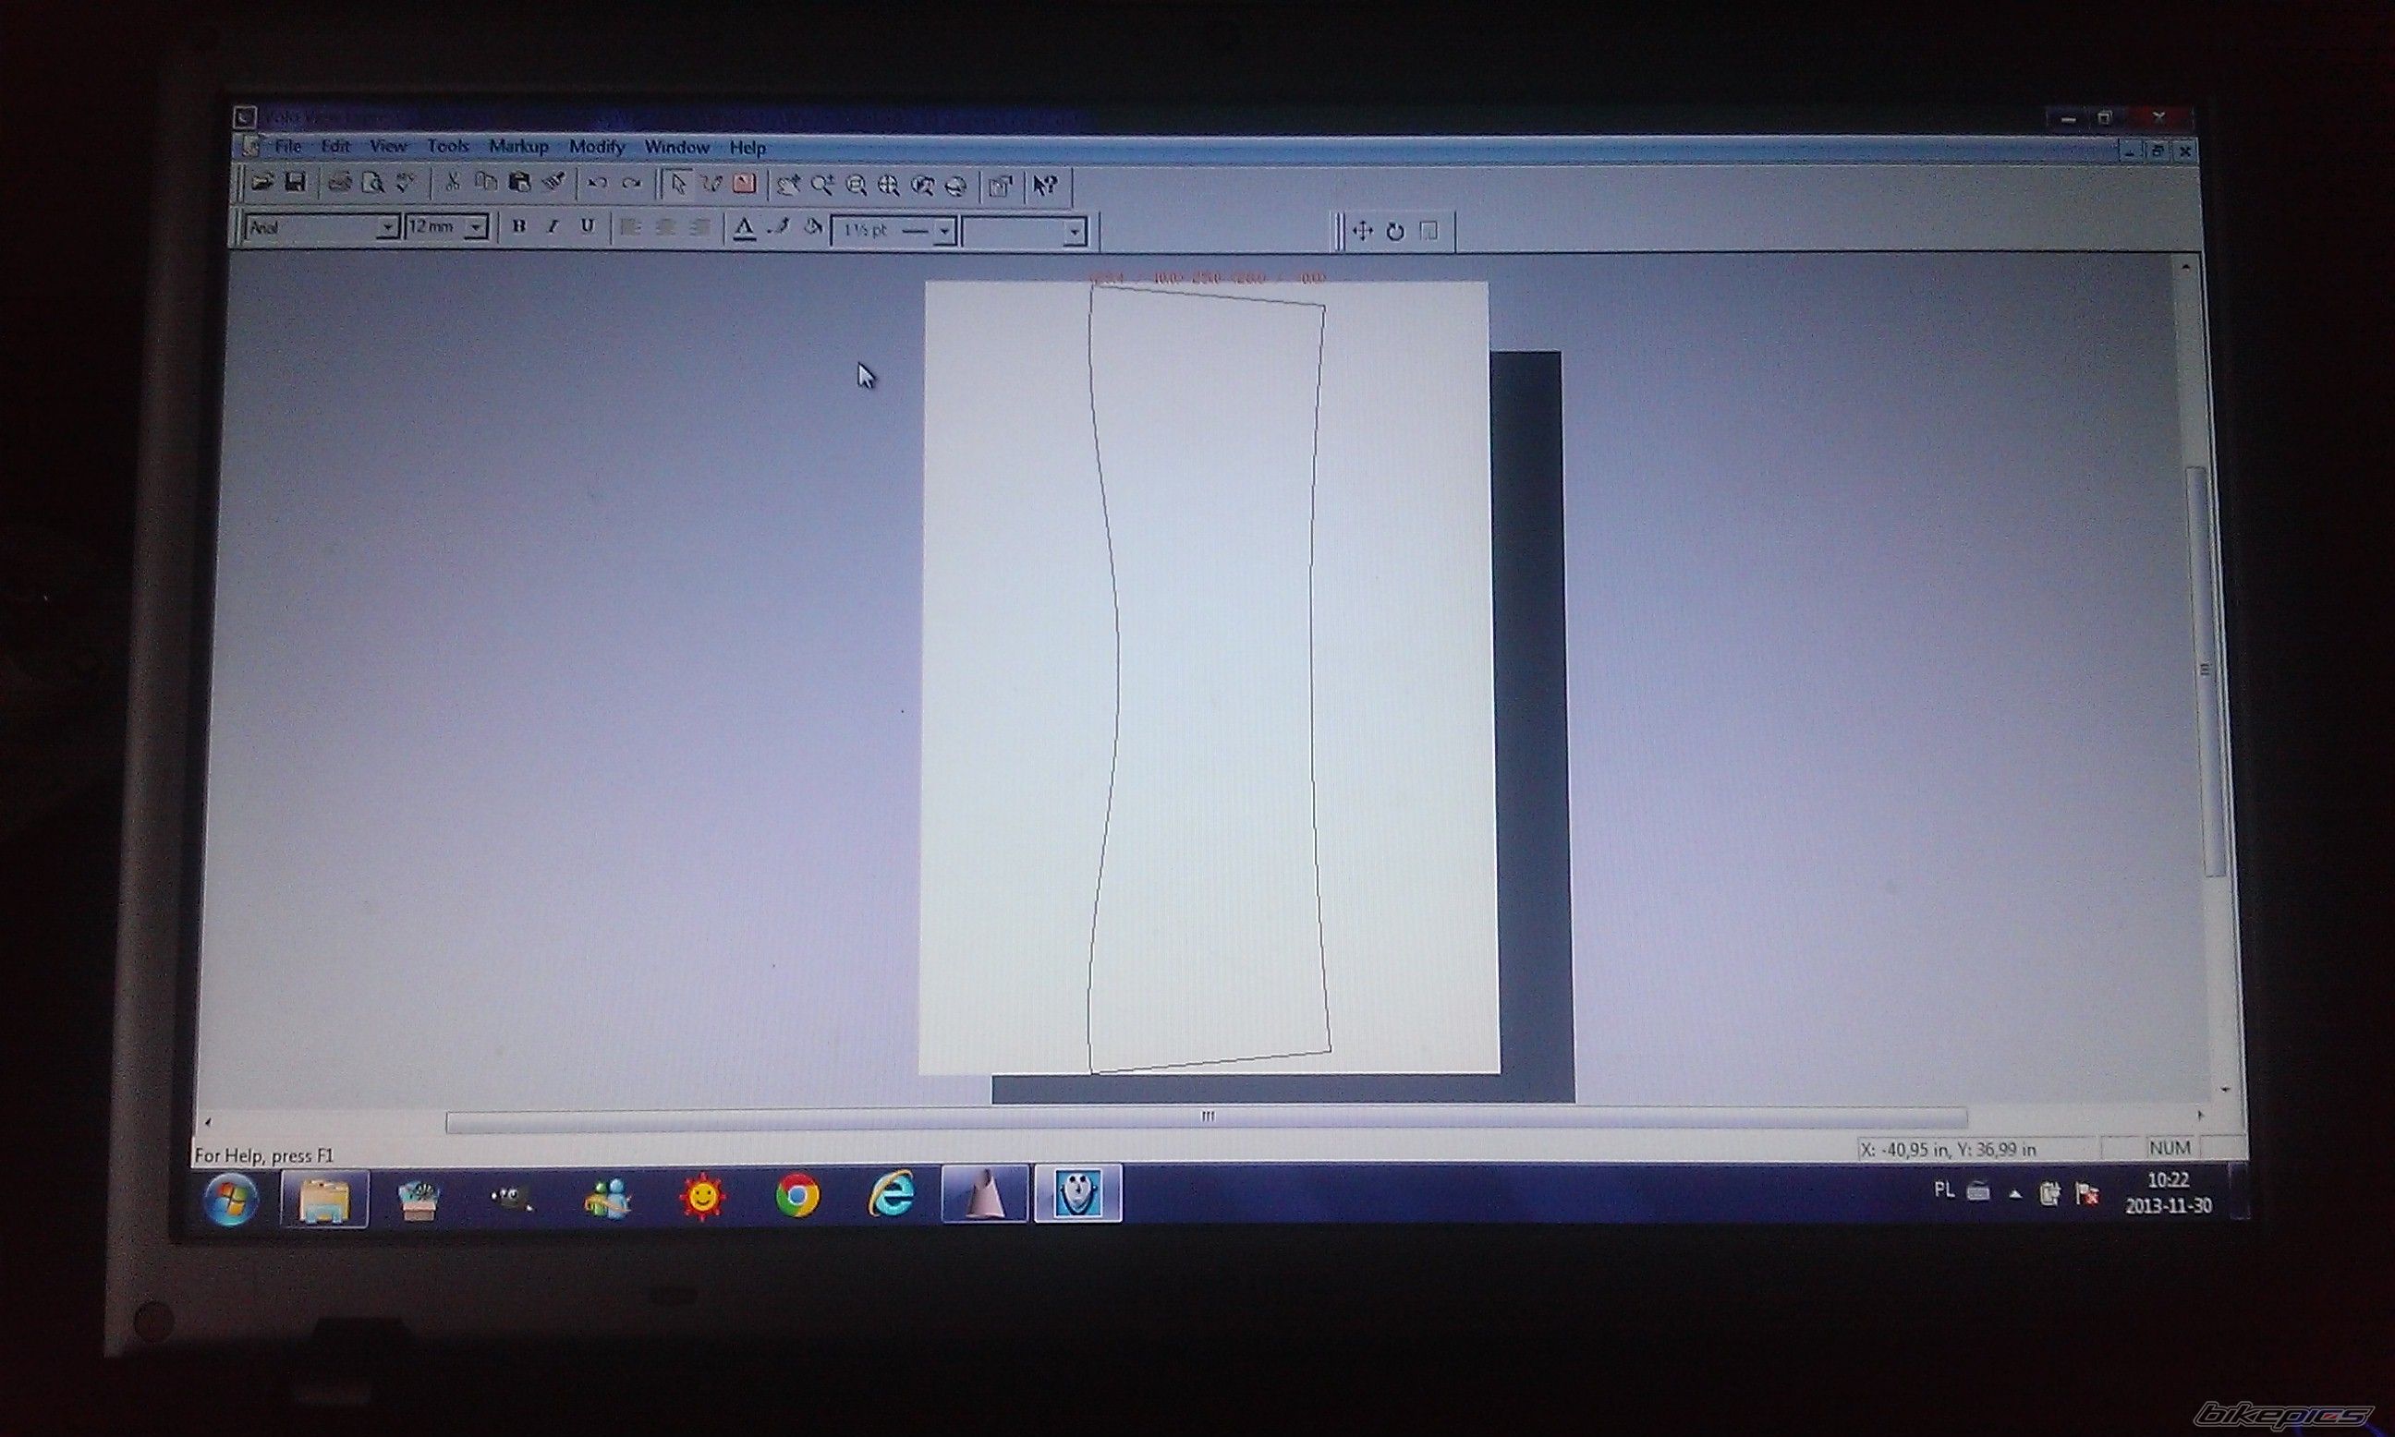Open the Modify menu
Screen dimensions: 2395x1437
[x=597, y=147]
